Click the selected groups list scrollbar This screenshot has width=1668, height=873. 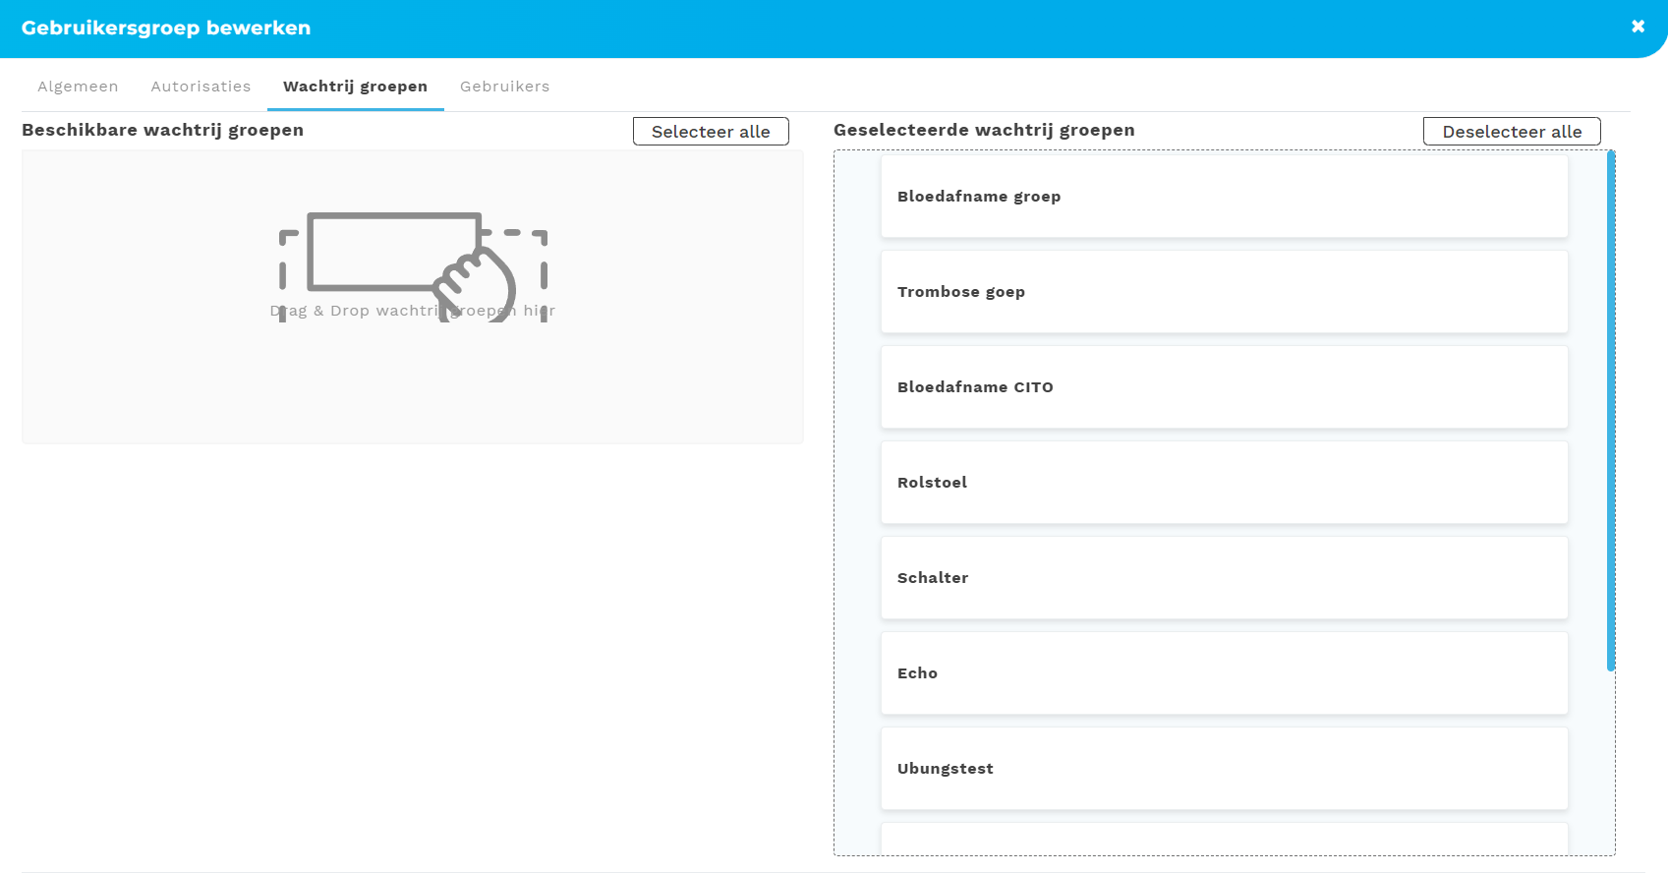tap(1610, 411)
